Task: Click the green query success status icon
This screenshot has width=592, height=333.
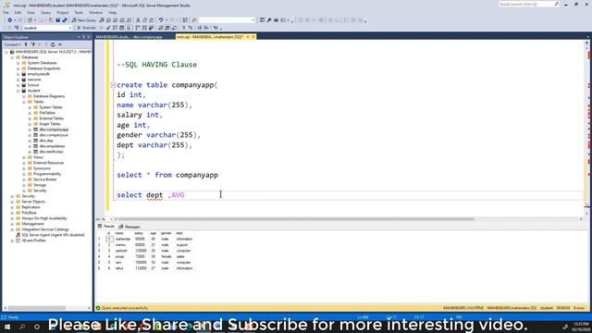Action: click(98, 308)
